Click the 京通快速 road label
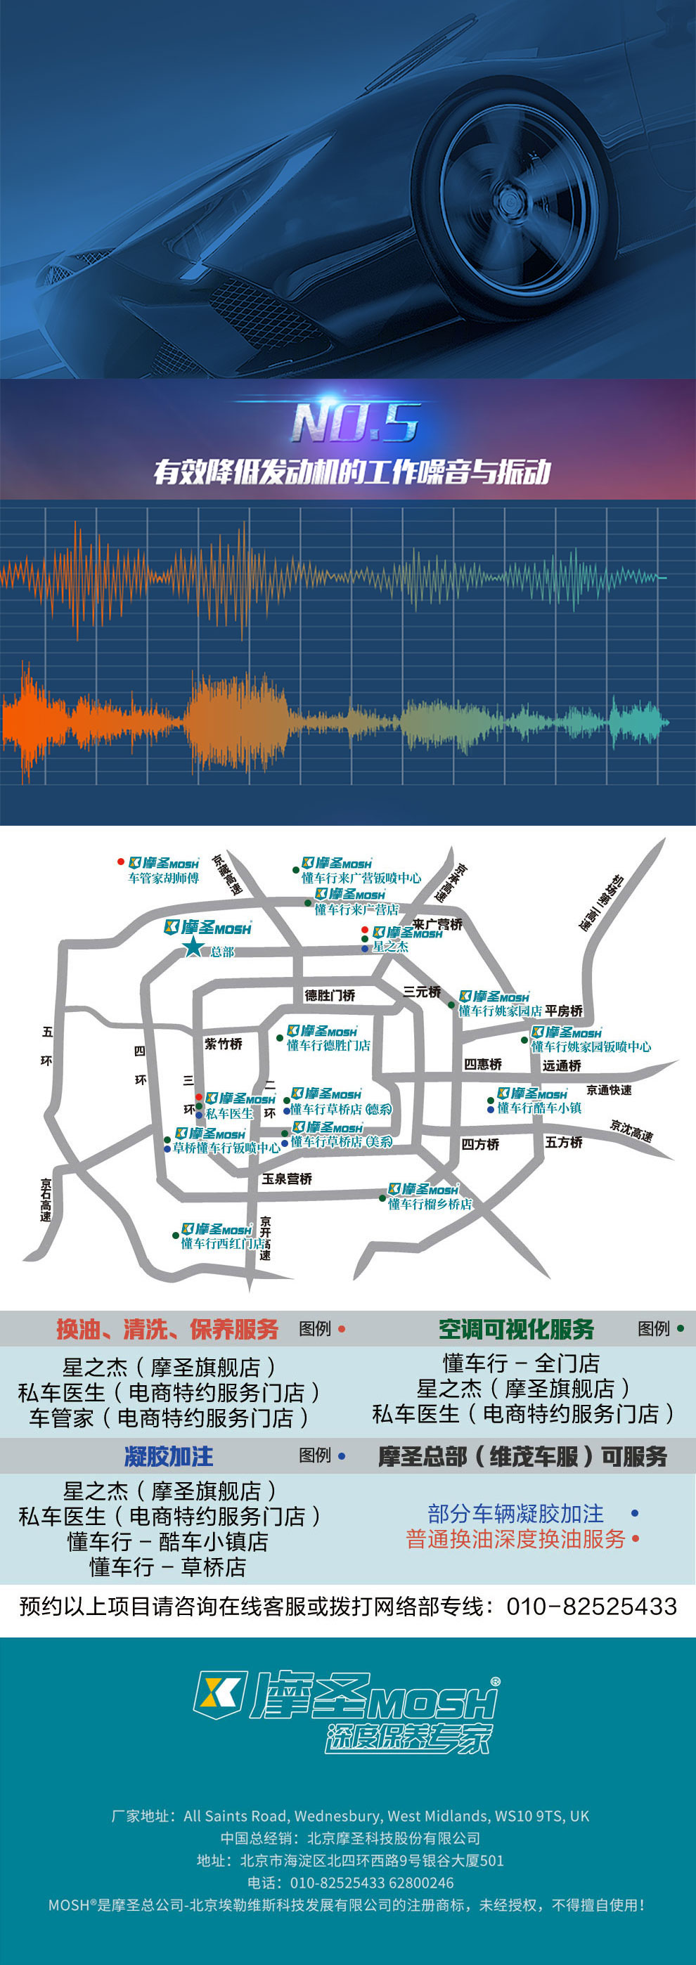Viewport: 696px width, 1965px height. click(x=609, y=1090)
